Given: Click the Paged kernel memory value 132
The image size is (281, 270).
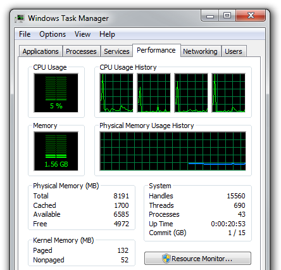Looking at the screenshot, I should 123,250.
